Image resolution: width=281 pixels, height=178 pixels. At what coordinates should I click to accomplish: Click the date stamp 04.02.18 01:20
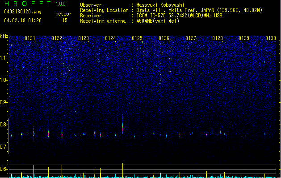pyautogui.click(x=23, y=20)
